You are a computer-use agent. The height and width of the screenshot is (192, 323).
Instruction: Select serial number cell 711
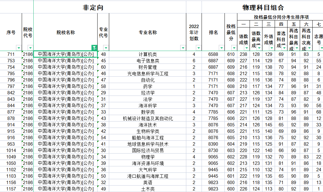(11, 54)
